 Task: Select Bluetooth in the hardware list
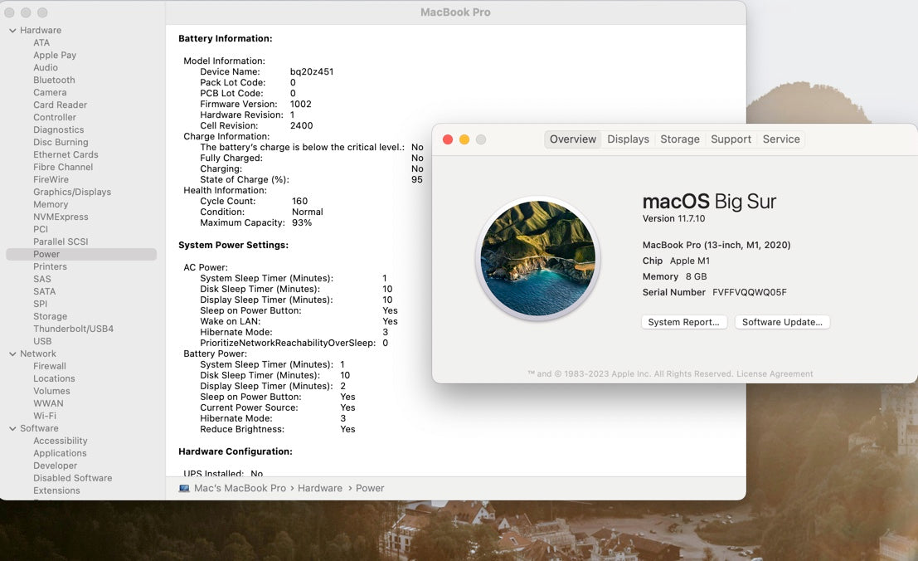[54, 80]
